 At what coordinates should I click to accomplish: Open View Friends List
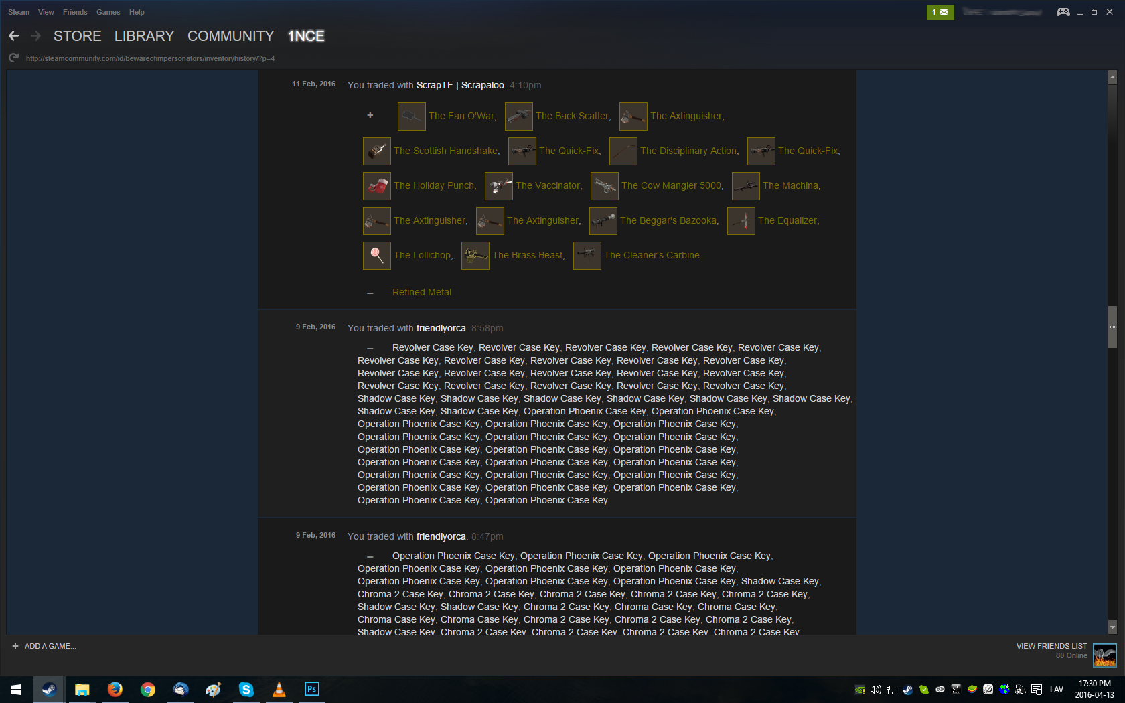click(1051, 646)
